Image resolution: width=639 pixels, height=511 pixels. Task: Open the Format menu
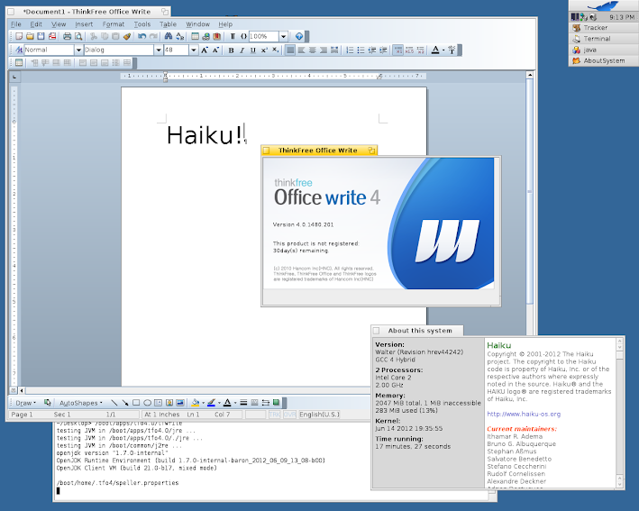click(x=114, y=24)
